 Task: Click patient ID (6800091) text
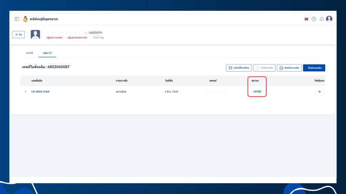[95, 33]
